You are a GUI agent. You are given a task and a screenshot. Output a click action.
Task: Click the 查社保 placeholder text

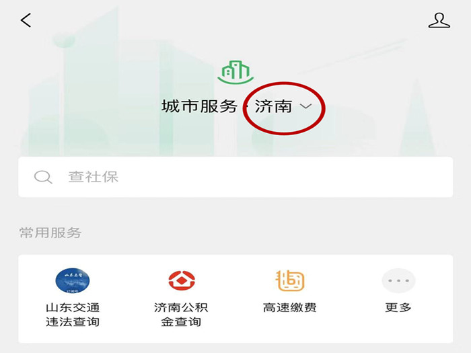coord(93,177)
